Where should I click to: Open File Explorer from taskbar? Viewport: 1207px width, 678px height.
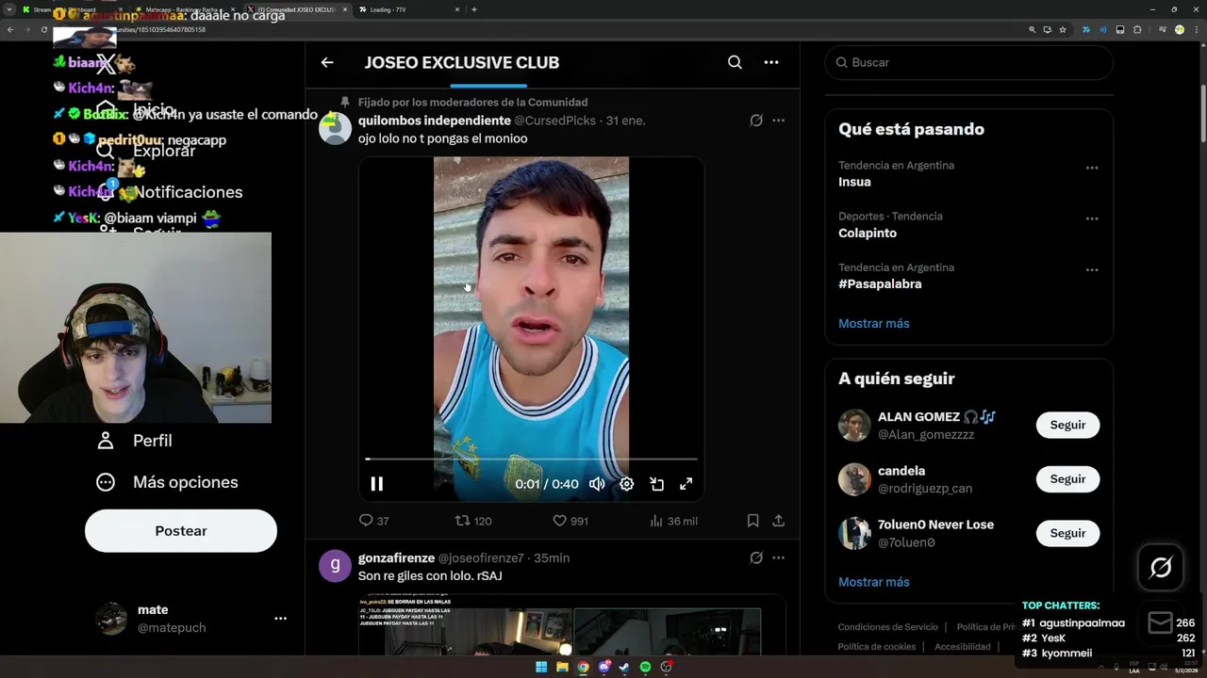tap(562, 667)
